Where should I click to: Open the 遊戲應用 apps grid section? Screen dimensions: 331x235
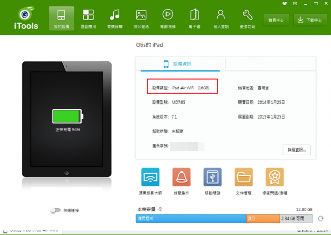[88, 19]
